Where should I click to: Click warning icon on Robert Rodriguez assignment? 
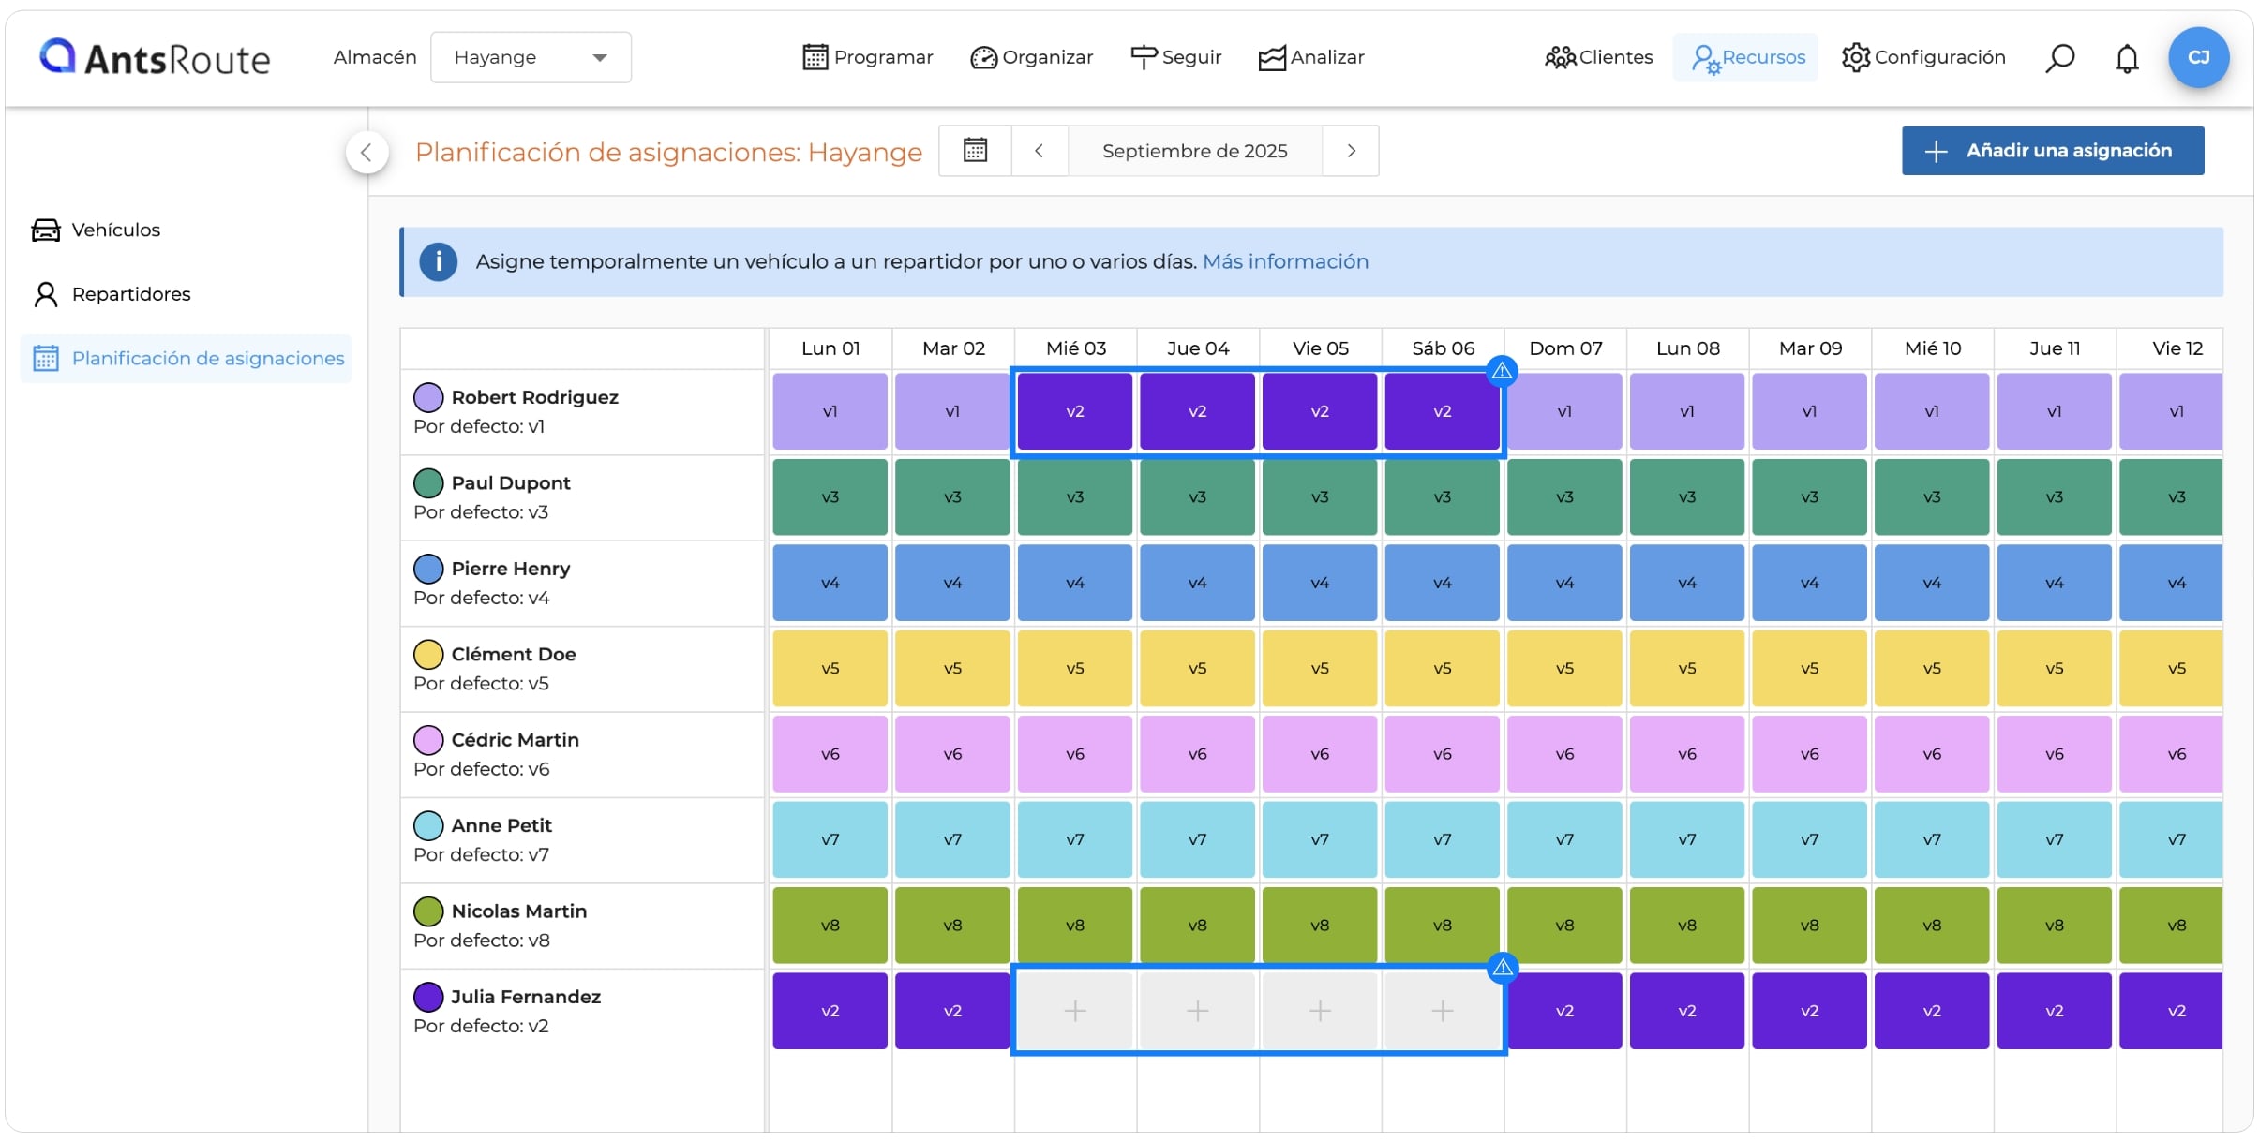[x=1502, y=371]
